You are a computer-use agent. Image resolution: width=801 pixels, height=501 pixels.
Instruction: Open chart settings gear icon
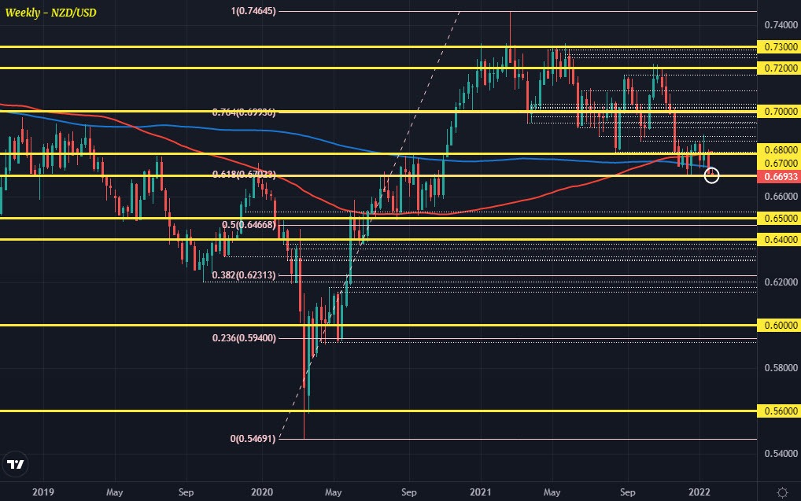tap(781, 492)
